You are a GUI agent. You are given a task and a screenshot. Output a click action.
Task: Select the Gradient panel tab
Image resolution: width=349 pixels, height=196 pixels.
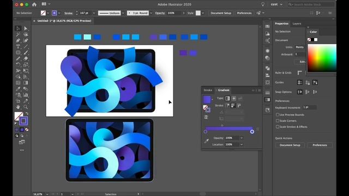224,90
